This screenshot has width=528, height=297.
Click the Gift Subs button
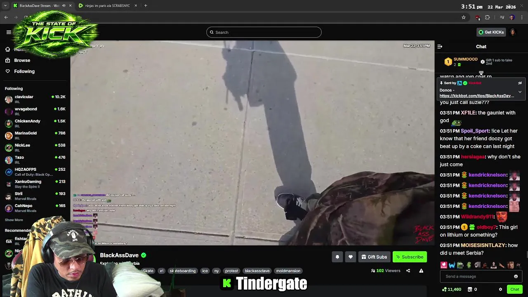click(374, 257)
